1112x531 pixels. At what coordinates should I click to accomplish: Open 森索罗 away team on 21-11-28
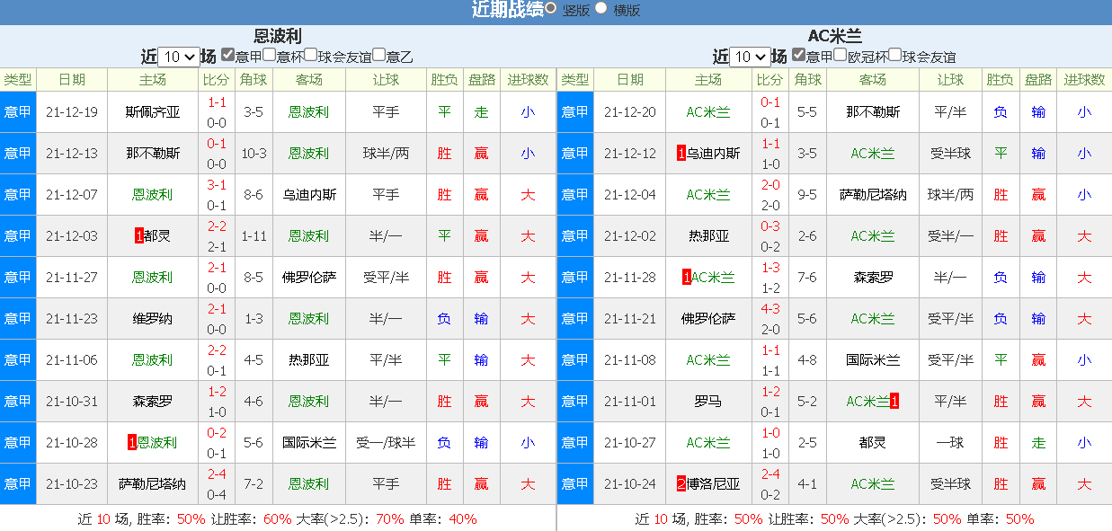coord(873,278)
